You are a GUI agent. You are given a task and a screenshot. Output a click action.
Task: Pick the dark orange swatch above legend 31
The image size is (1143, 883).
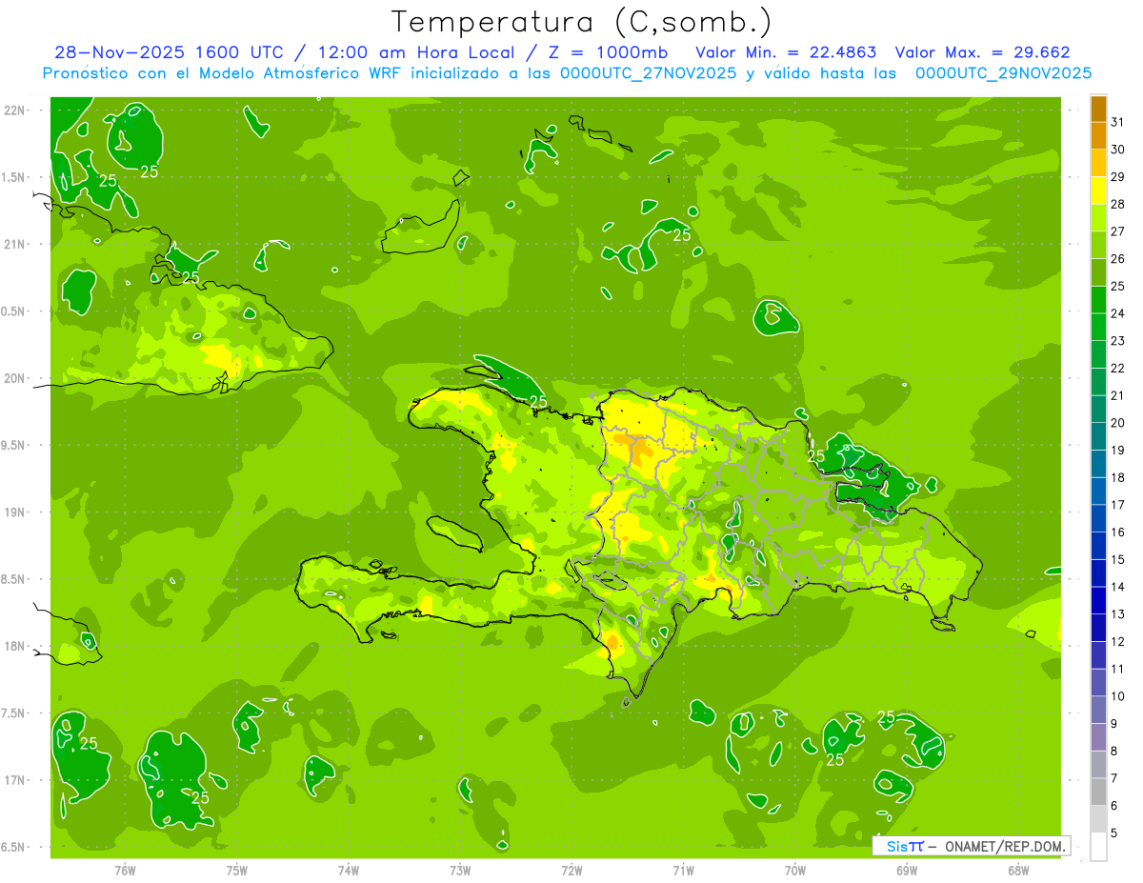click(x=1098, y=108)
